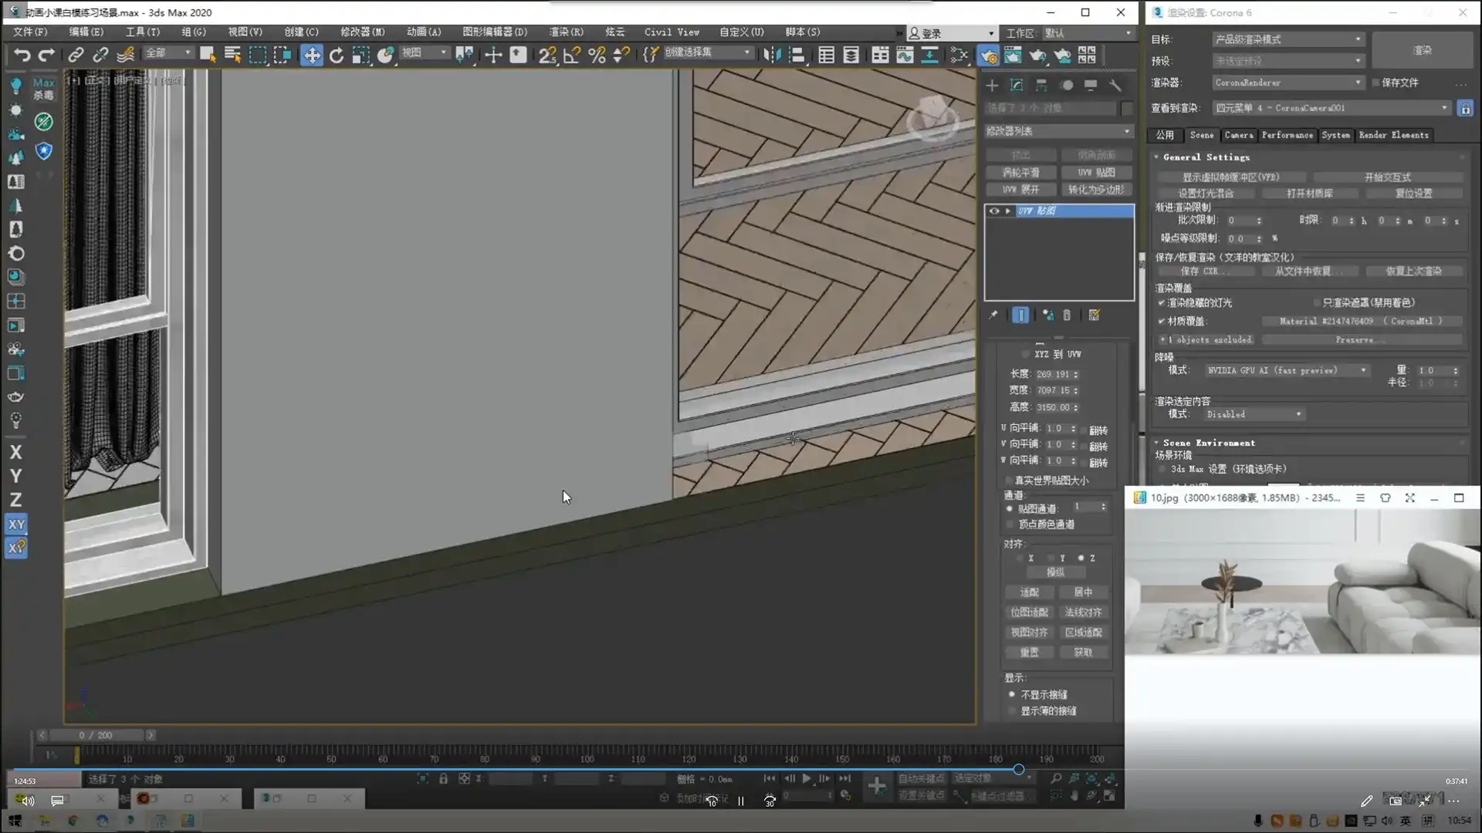This screenshot has width=1482, height=833.
Task: Click the Select and Link chain icon
Action: coord(76,55)
